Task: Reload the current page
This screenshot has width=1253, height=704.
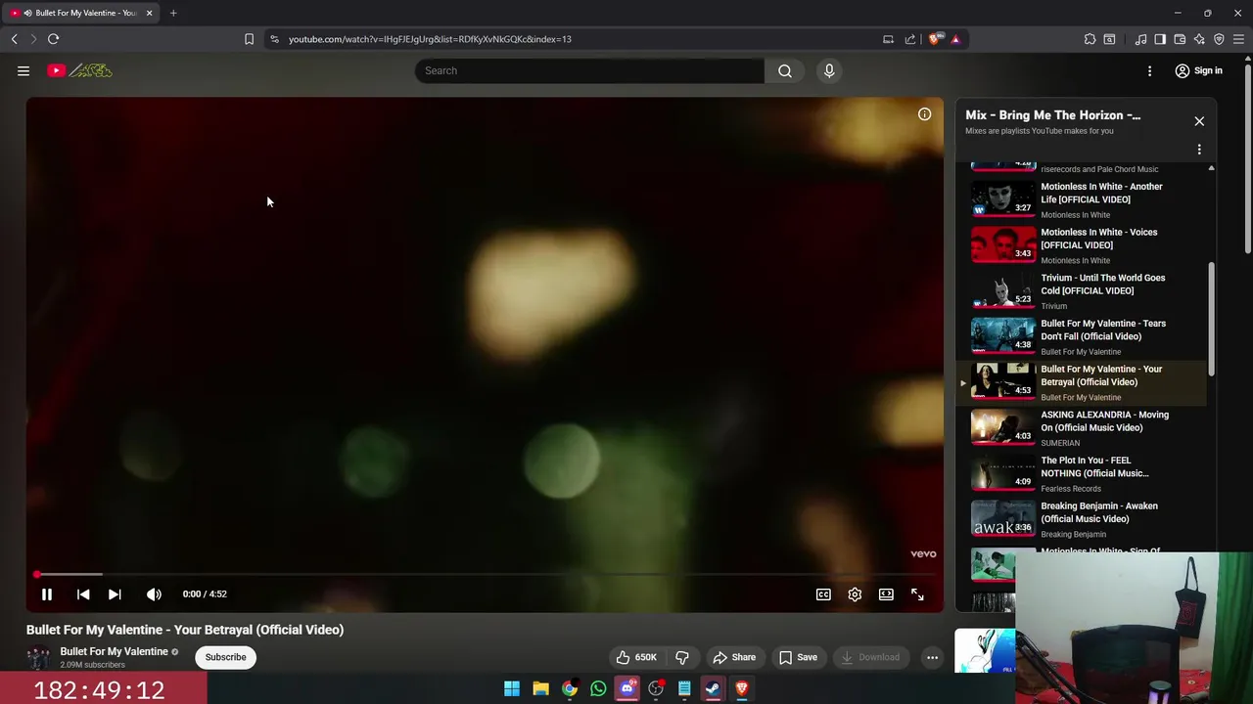Action: 53,39
